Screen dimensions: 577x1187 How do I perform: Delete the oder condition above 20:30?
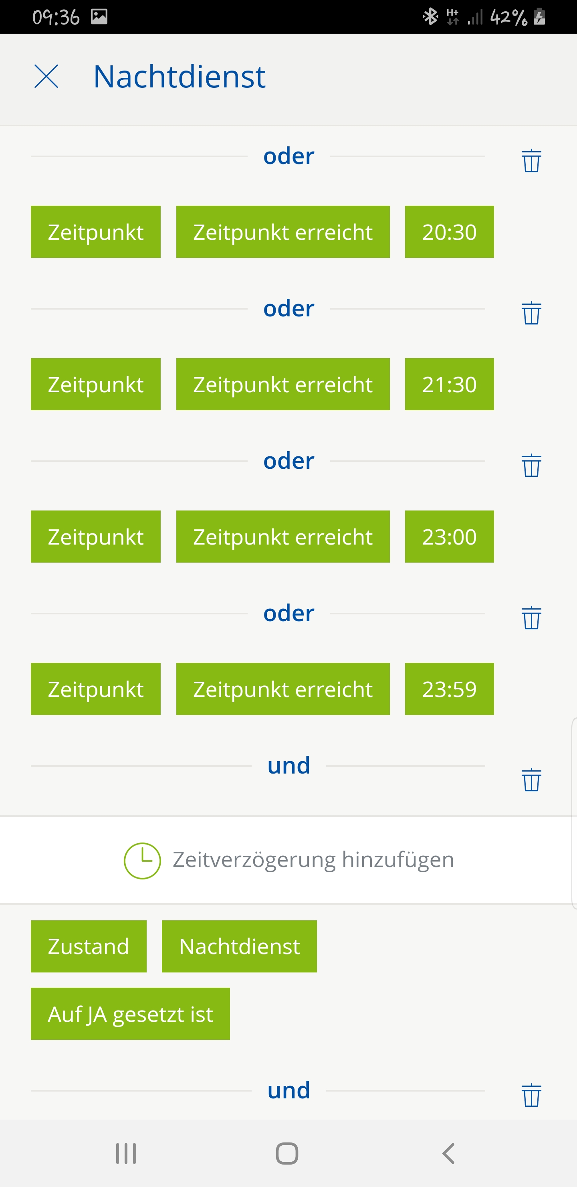click(531, 160)
